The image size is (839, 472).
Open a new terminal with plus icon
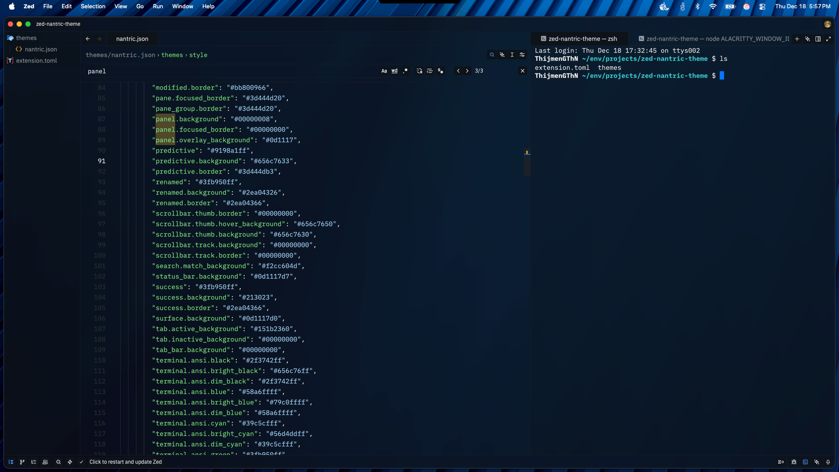pyautogui.click(x=797, y=39)
